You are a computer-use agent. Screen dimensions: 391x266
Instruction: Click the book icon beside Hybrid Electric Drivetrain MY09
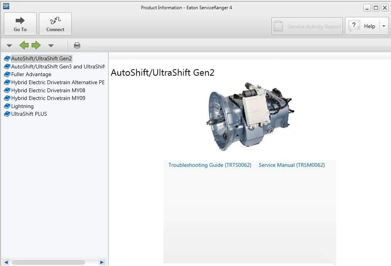coord(7,98)
